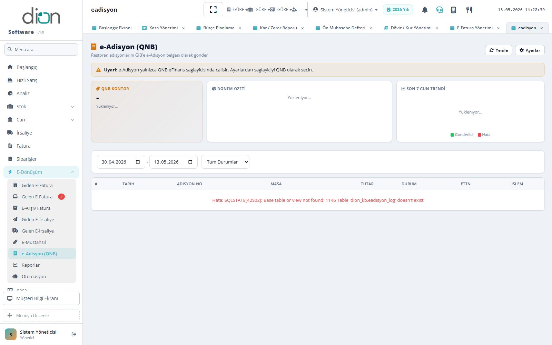Open Başlangıç from the sidebar
Screen dimensions: 552x345
click(41, 67)
